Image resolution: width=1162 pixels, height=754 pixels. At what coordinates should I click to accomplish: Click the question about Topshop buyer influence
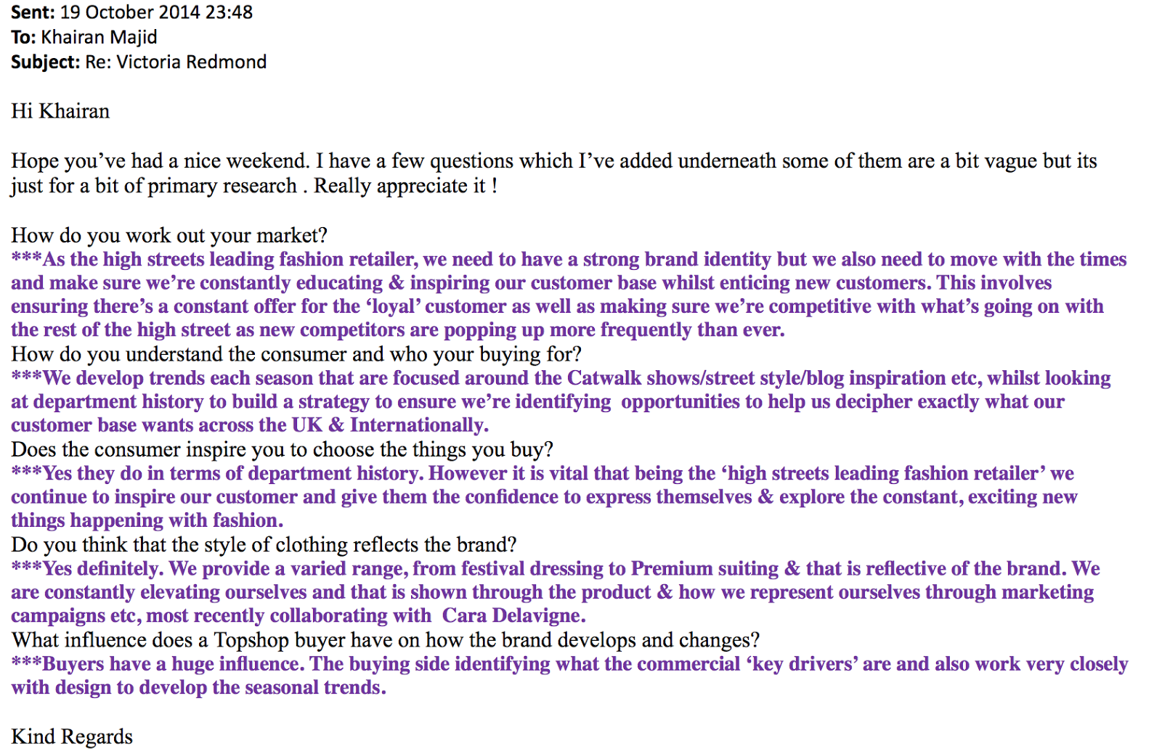pos(385,640)
